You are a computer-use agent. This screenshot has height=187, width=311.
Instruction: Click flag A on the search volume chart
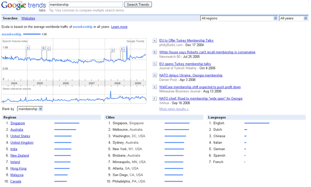pyautogui.click(x=28, y=48)
